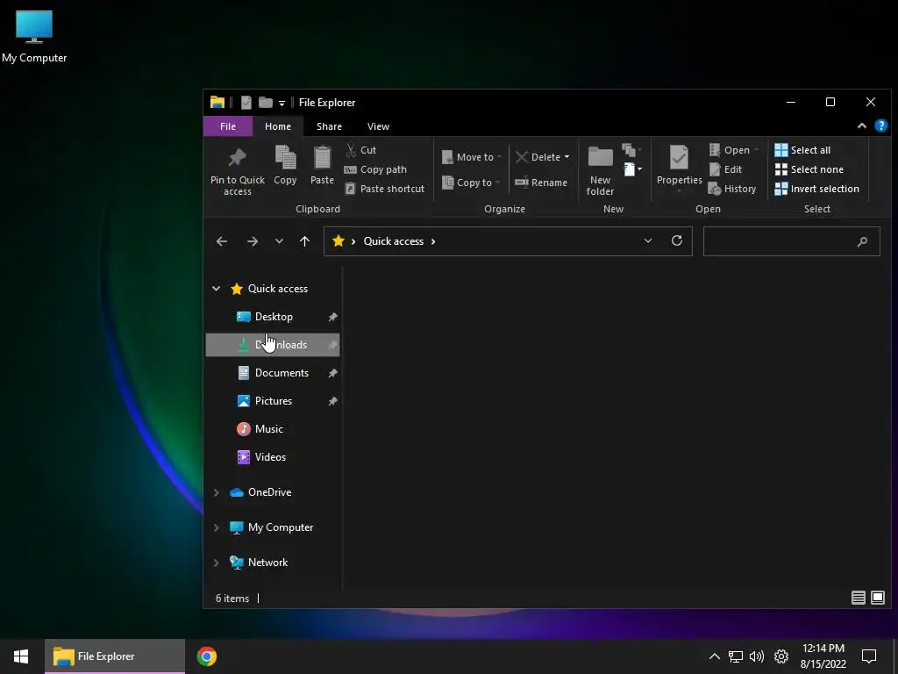Create a New folder
This screenshot has width=898, height=674.
tap(600, 170)
